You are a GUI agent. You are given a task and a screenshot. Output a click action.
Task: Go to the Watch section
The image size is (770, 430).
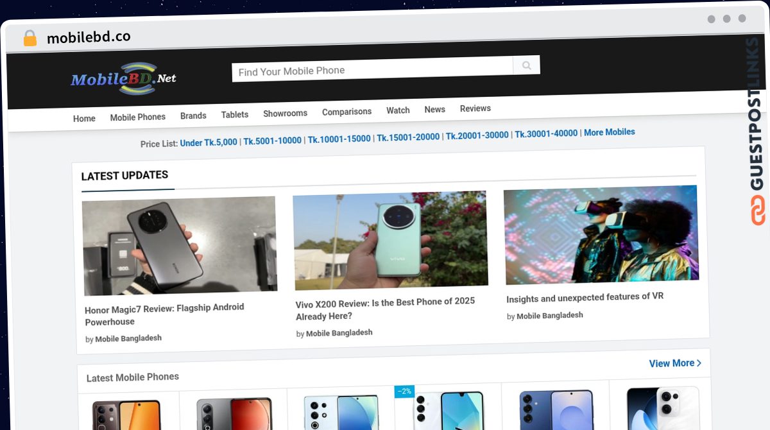[x=398, y=110]
